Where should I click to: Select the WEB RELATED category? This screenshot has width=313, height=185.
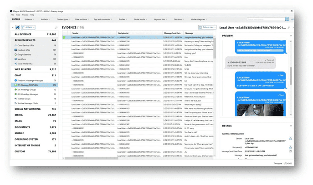tap(35, 69)
